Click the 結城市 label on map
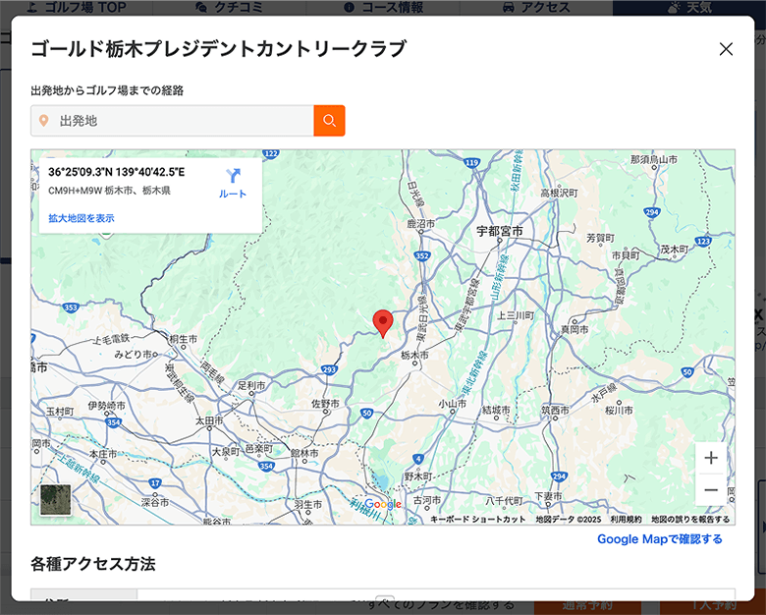This screenshot has height=615, width=766. tap(496, 410)
